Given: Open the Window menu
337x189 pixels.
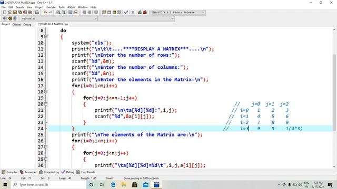Looking at the screenshot, I should tap(83, 7).
